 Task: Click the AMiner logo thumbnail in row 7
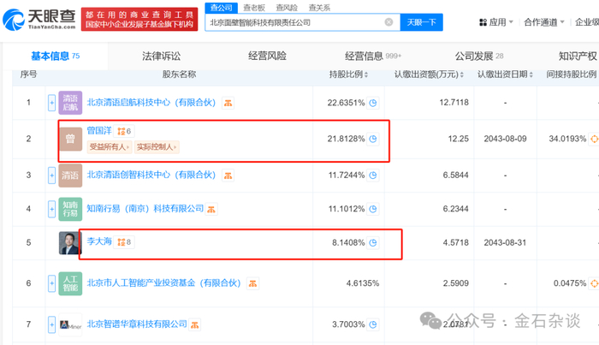[70, 324]
